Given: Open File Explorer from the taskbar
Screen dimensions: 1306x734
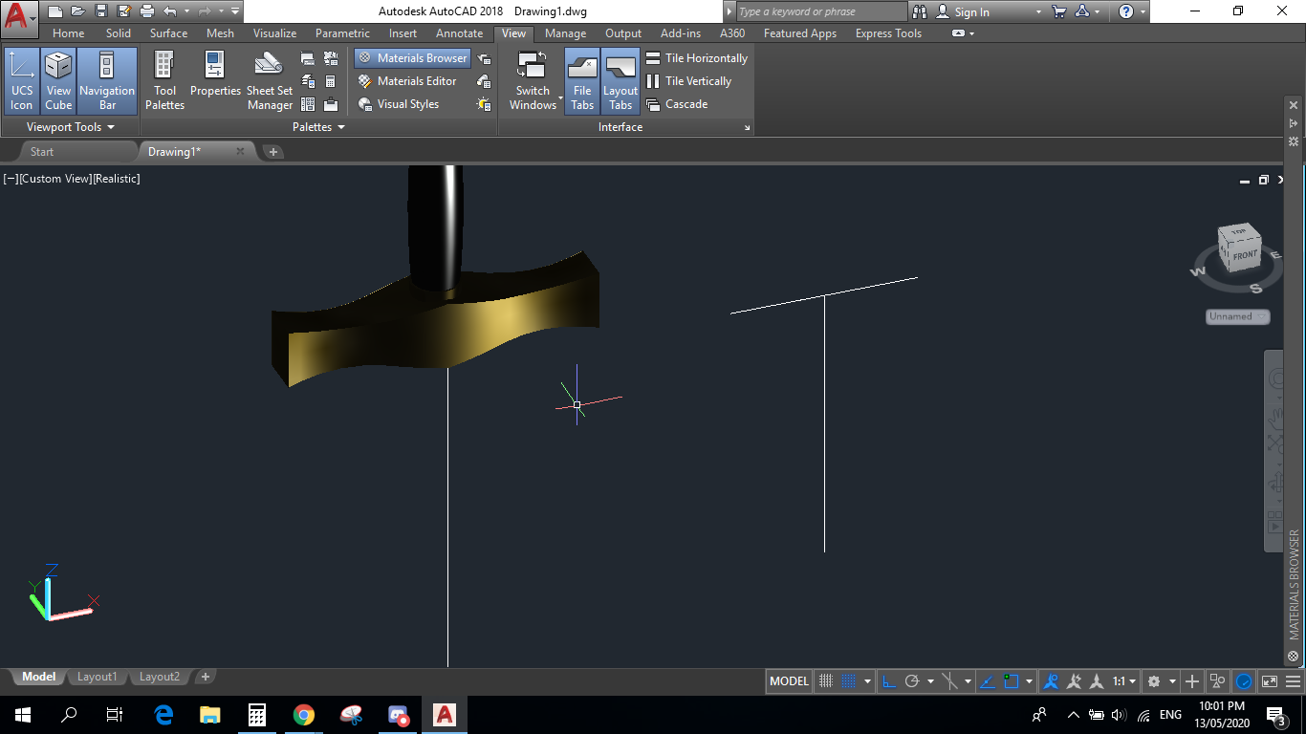Looking at the screenshot, I should [x=210, y=714].
